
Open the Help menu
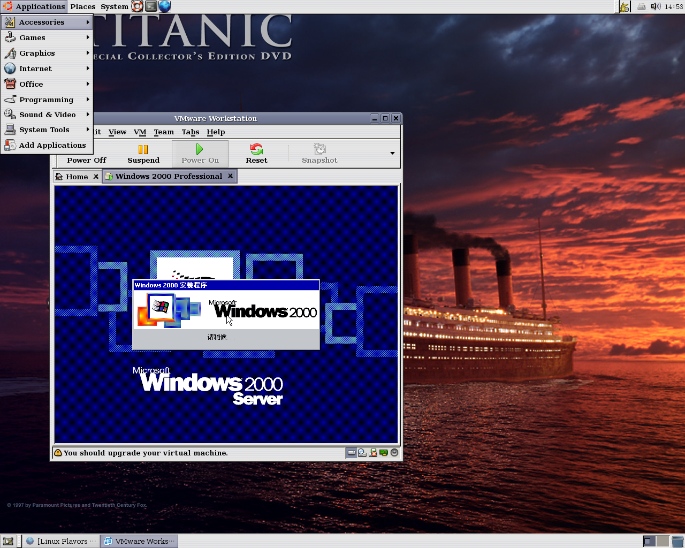tap(216, 132)
